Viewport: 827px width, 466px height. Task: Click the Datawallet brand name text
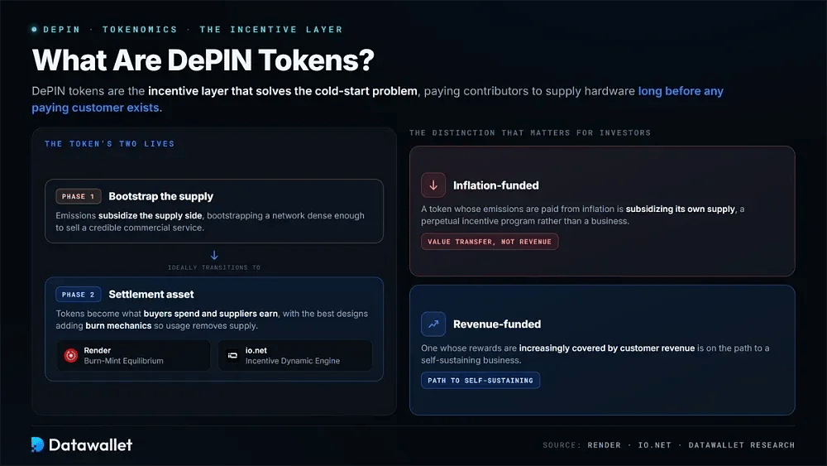[x=91, y=444]
